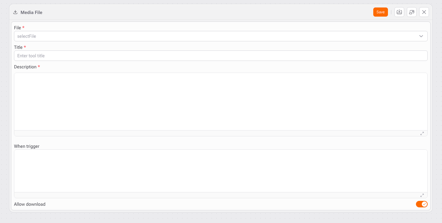Click the Media File panel heading
Image resolution: width=442 pixels, height=223 pixels.
(31, 12)
